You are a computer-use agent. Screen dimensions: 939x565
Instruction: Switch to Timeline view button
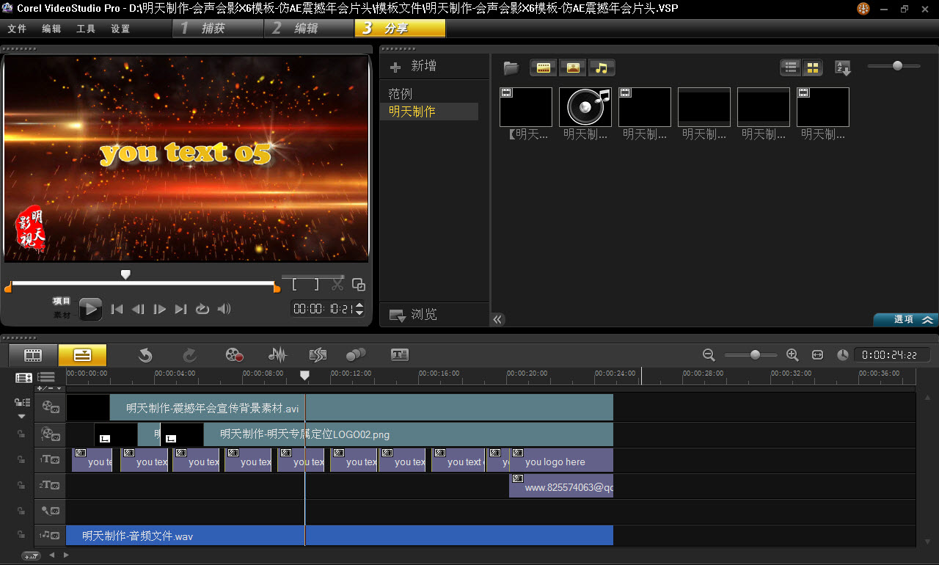pyautogui.click(x=82, y=355)
